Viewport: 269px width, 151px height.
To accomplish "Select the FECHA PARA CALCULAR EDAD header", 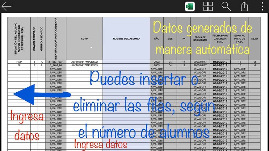I will coord(220,39).
